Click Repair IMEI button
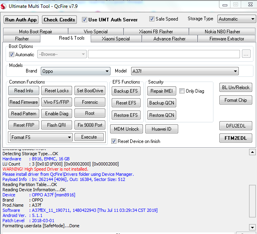The height and width of the screenshot is (234, 257). 162,91
